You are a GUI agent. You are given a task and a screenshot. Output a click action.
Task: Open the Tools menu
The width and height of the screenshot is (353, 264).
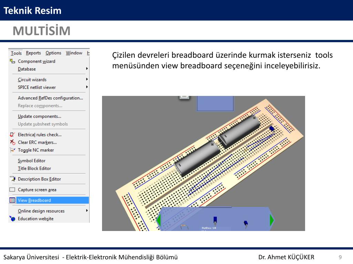(x=16, y=53)
